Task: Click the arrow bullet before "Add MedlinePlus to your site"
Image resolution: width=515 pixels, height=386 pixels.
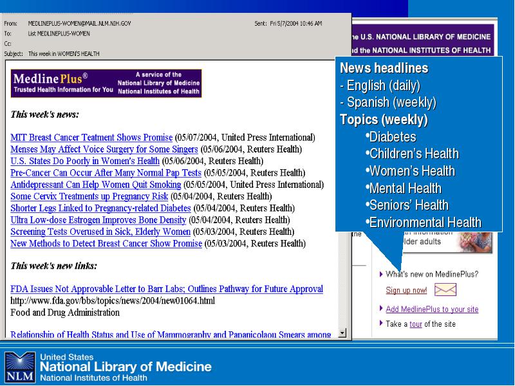Action: (381, 308)
